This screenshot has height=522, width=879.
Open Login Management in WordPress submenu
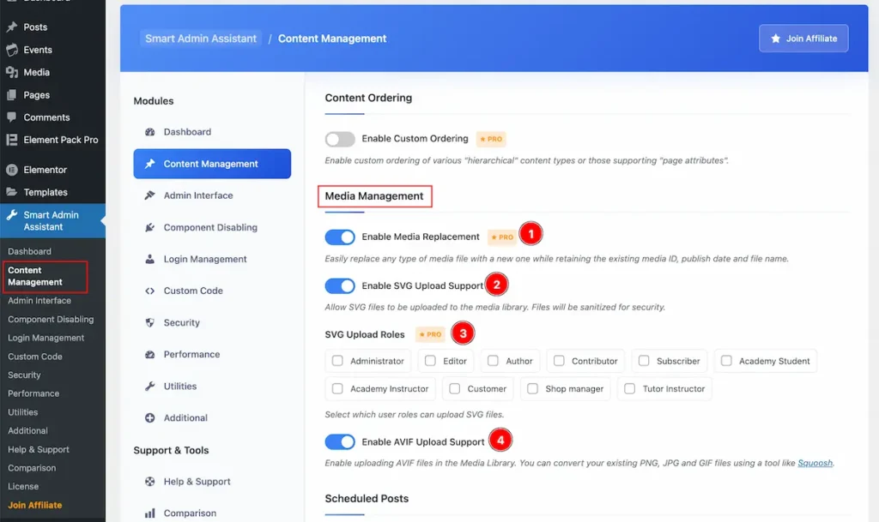pos(46,338)
